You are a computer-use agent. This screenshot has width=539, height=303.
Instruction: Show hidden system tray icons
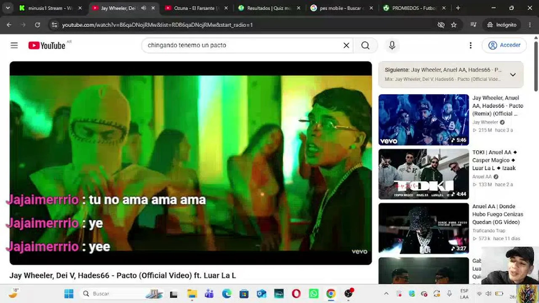pos(386,294)
